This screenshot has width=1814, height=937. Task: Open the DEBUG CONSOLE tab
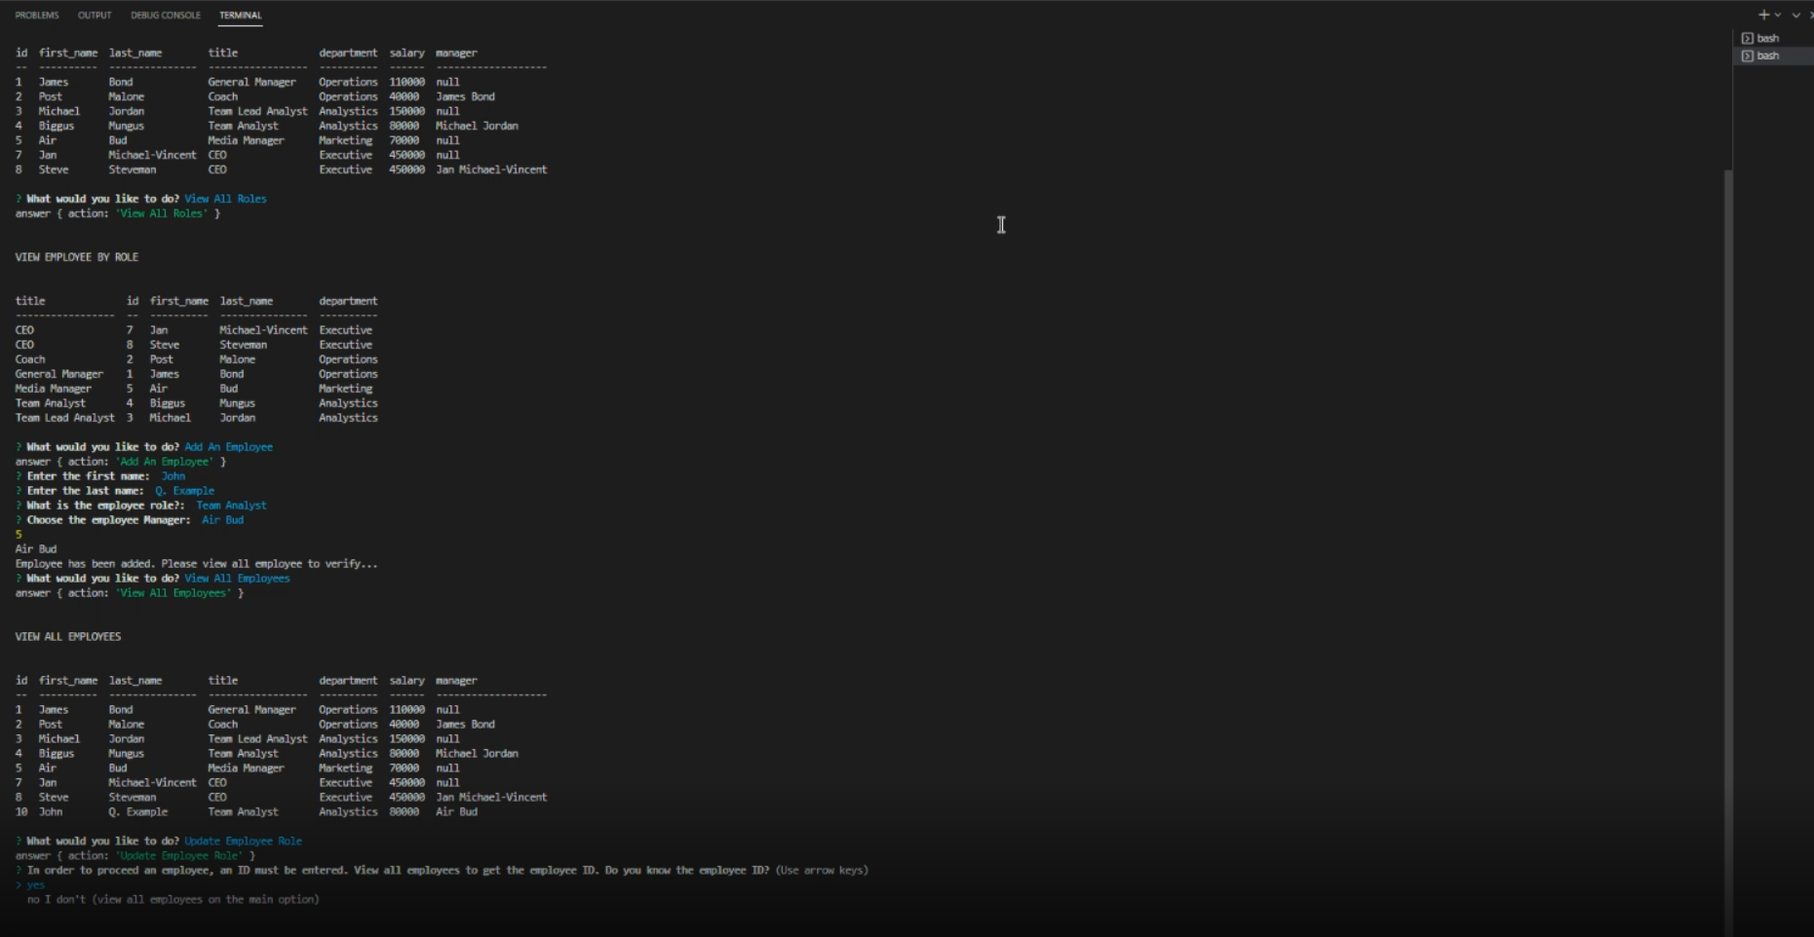coord(166,15)
